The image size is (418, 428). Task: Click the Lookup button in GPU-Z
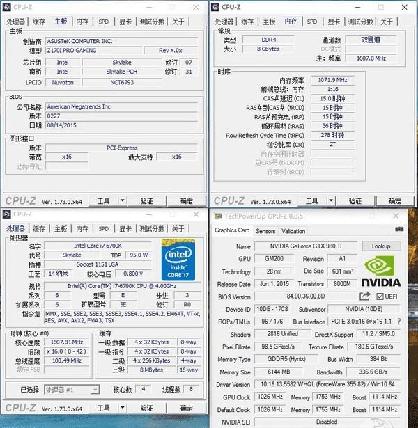point(381,246)
